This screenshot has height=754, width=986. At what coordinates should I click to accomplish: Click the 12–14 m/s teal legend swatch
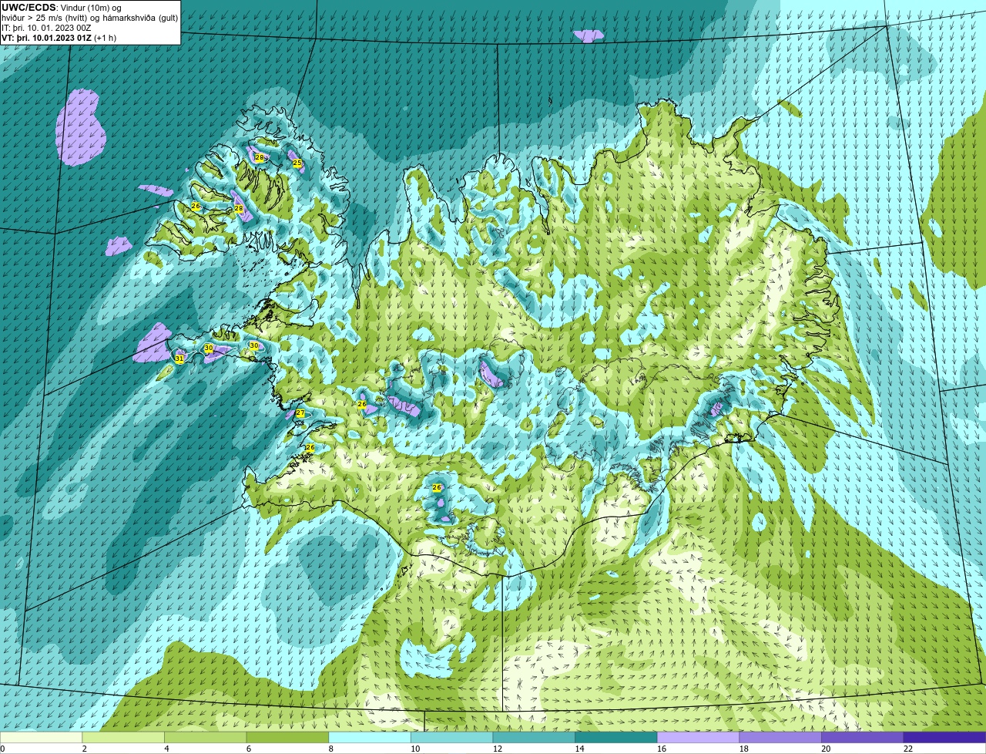[x=534, y=738]
